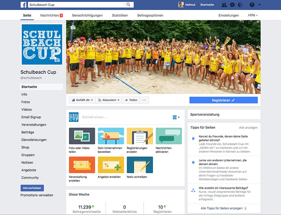The height and width of the screenshot is (215, 281).
Task: Open Angebote in the sidebar
Action: 28,170
